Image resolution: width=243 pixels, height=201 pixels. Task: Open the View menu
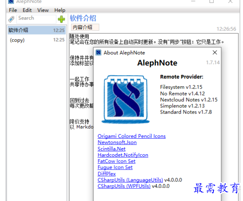(x=43, y=10)
